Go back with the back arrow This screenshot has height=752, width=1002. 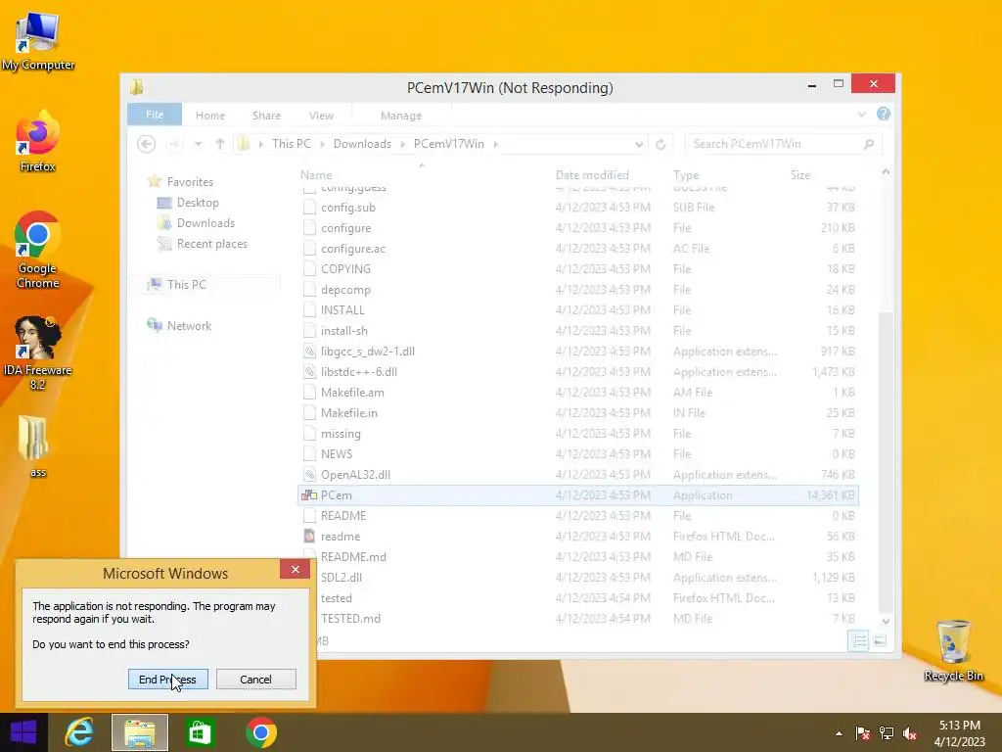click(147, 144)
